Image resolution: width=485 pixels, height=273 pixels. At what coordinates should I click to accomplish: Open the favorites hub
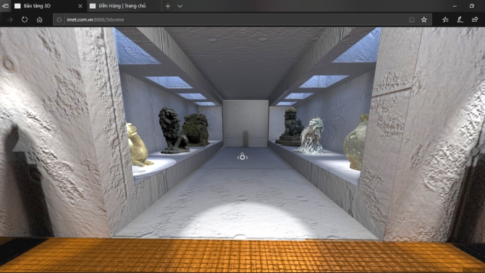click(x=445, y=20)
